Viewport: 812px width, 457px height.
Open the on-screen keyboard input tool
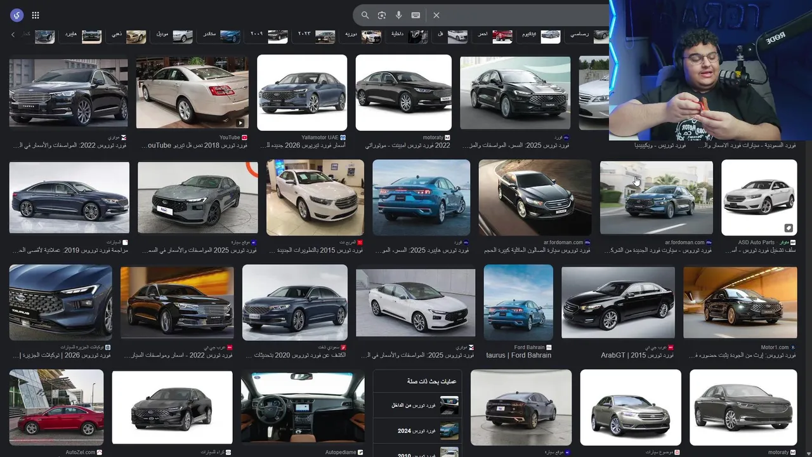click(416, 15)
